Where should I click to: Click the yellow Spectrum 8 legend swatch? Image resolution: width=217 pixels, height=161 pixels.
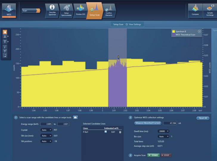[173, 31]
